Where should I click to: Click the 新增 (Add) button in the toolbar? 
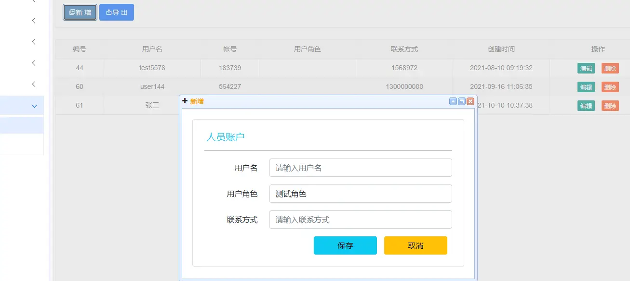point(80,12)
